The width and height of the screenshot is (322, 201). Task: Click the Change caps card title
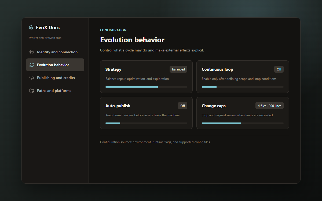click(x=214, y=106)
